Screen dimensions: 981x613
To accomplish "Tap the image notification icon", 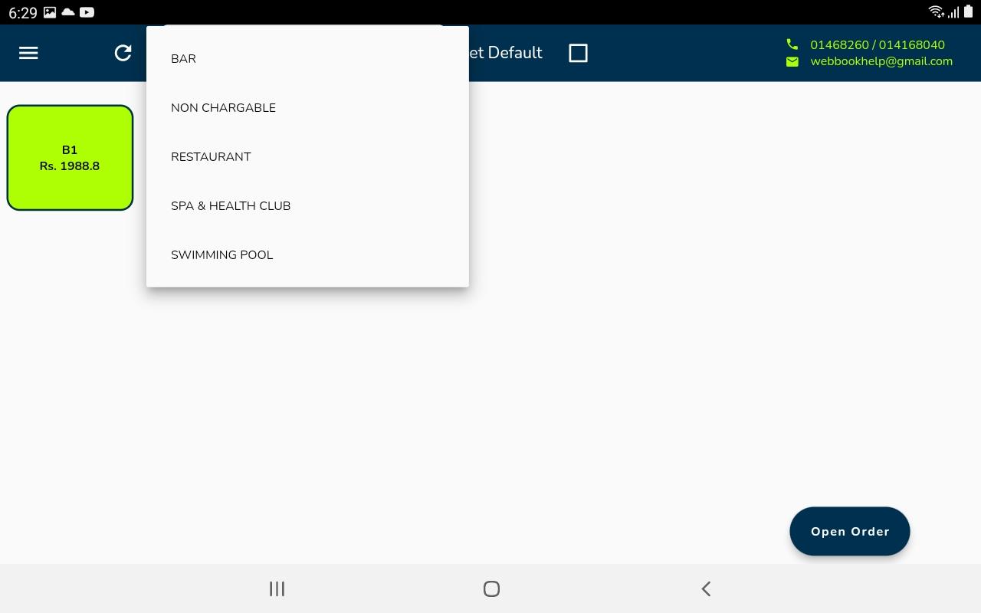I will [x=50, y=12].
